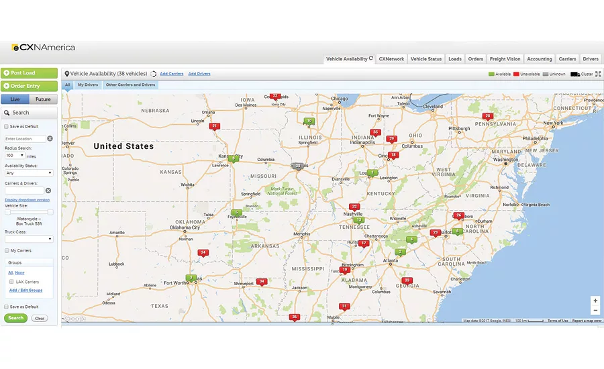Clear Carriers & Drivers field with X icon
The image size is (604, 369).
(x=48, y=191)
